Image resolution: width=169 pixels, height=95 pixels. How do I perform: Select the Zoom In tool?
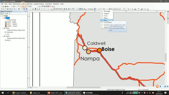pos(2,9)
